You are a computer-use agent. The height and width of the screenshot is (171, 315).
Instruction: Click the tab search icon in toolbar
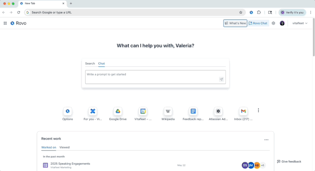tap(270, 12)
